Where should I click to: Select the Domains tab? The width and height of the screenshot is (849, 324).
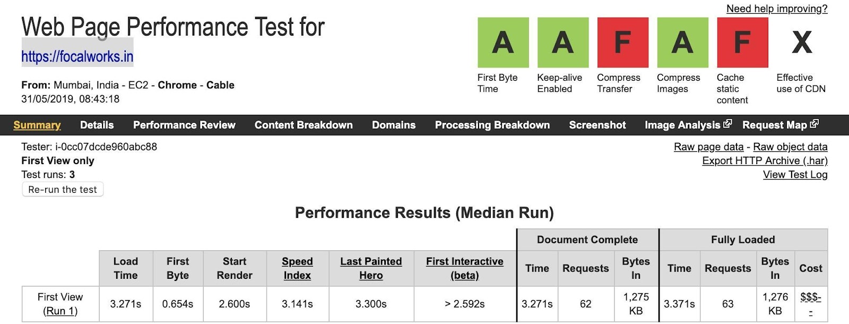(x=394, y=125)
